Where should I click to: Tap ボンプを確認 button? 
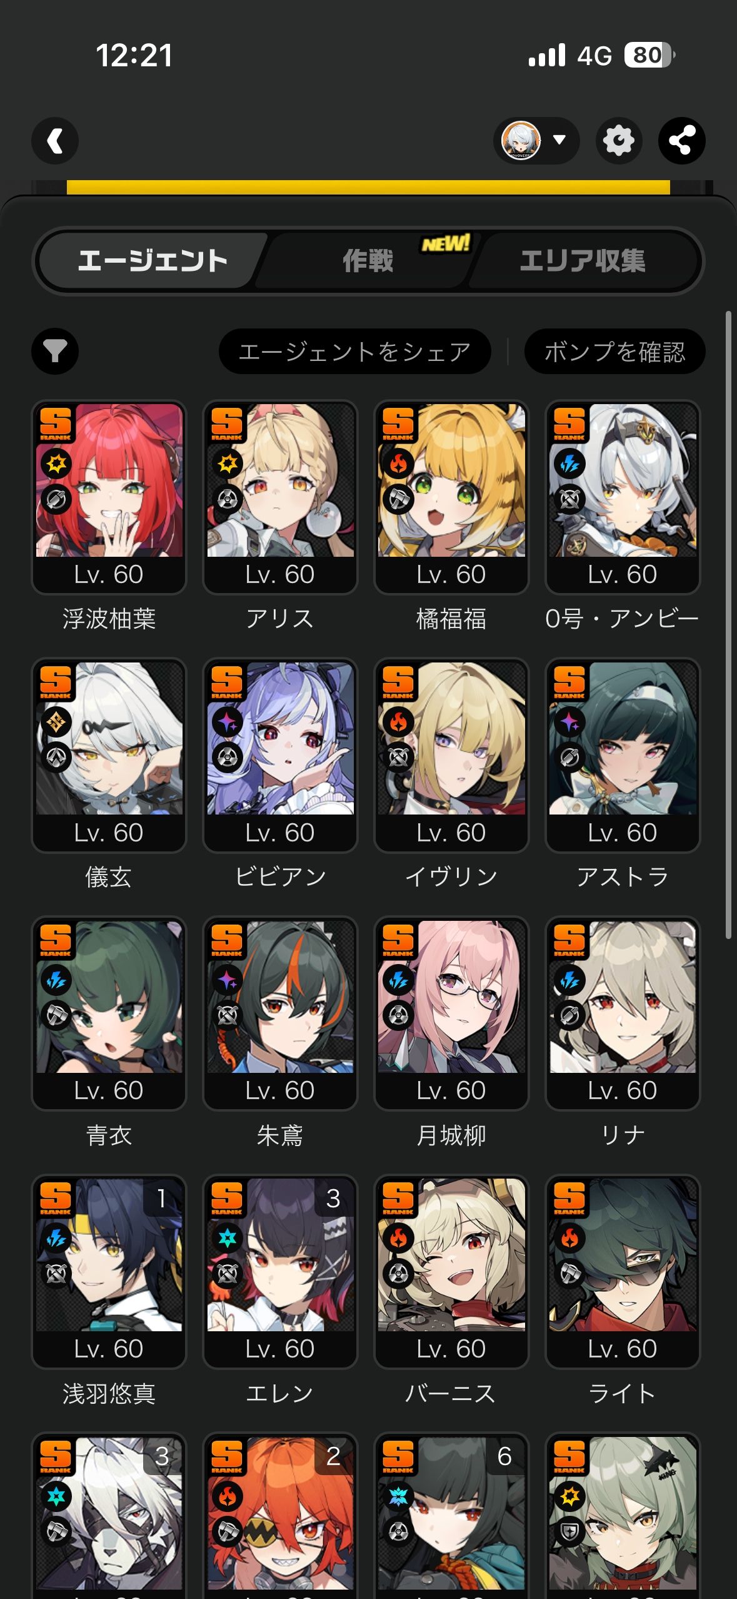(614, 351)
